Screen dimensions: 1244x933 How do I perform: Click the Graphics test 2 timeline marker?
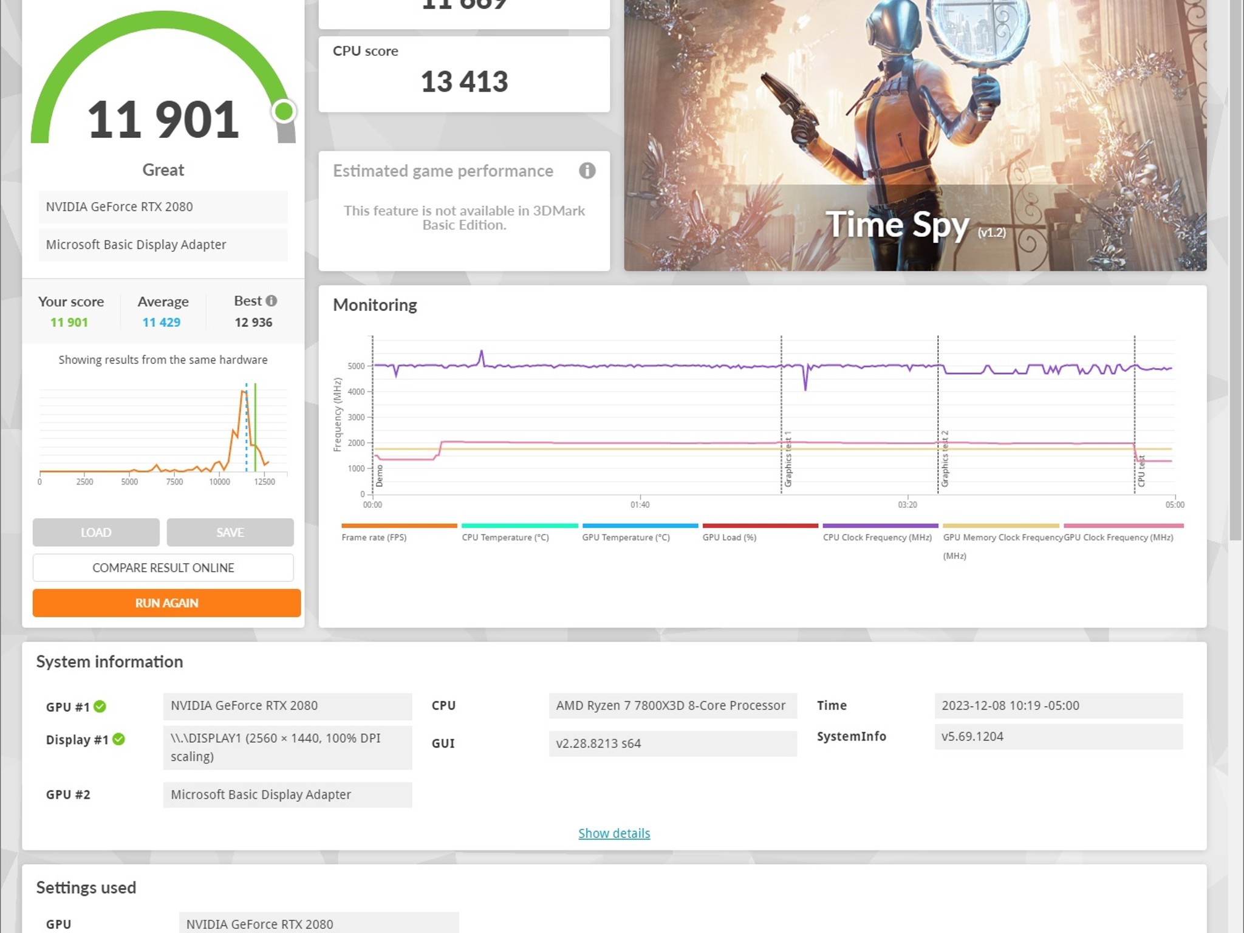[945, 459]
